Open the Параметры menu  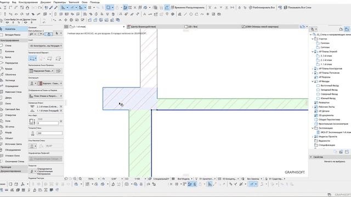coord(60,2)
